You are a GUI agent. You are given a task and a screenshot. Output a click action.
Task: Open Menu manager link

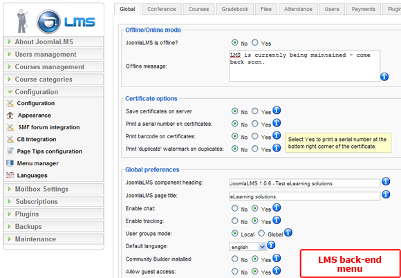38,163
